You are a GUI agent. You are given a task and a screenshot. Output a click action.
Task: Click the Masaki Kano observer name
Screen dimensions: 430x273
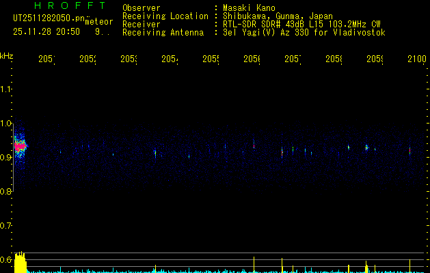click(x=249, y=8)
